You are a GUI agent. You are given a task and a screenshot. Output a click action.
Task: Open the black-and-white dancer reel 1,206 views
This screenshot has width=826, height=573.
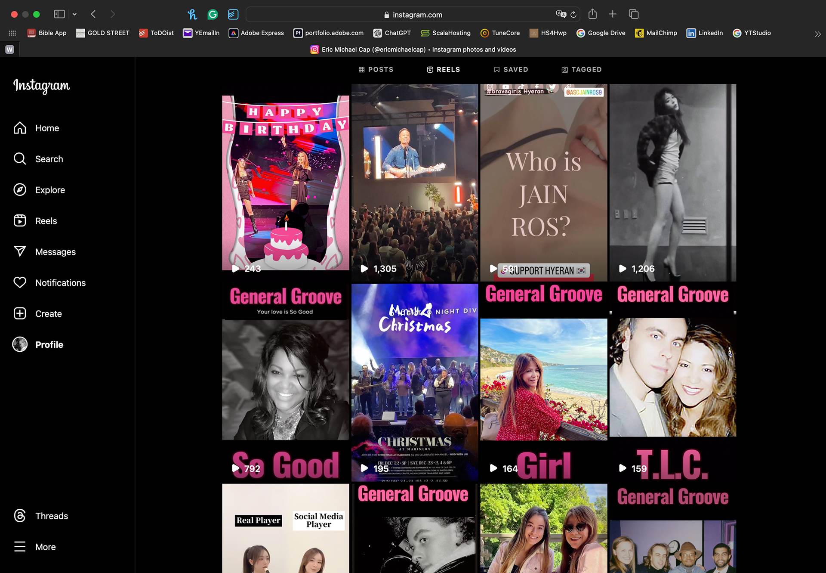click(x=673, y=183)
